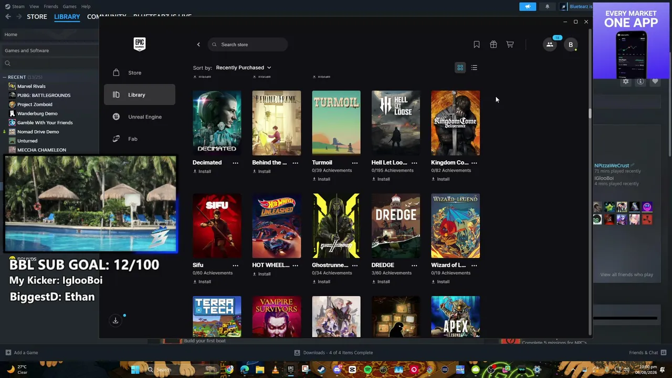Select Unturned in Steam library
This screenshot has height=378, width=672.
(x=27, y=141)
